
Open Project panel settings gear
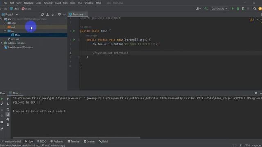(x=59, y=14)
